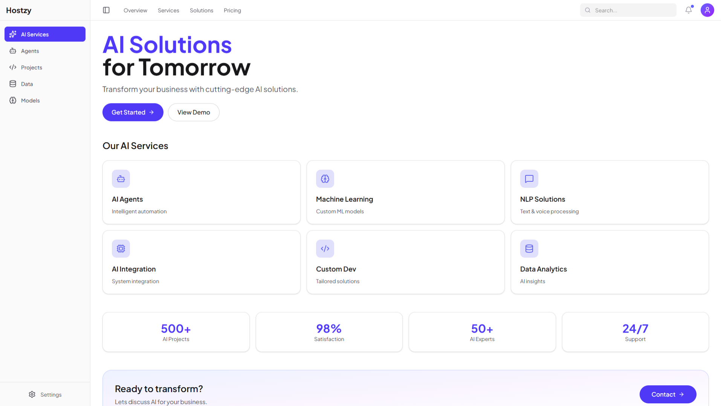Click the Models brain icon in sidebar
This screenshot has width=721, height=406.
click(13, 100)
